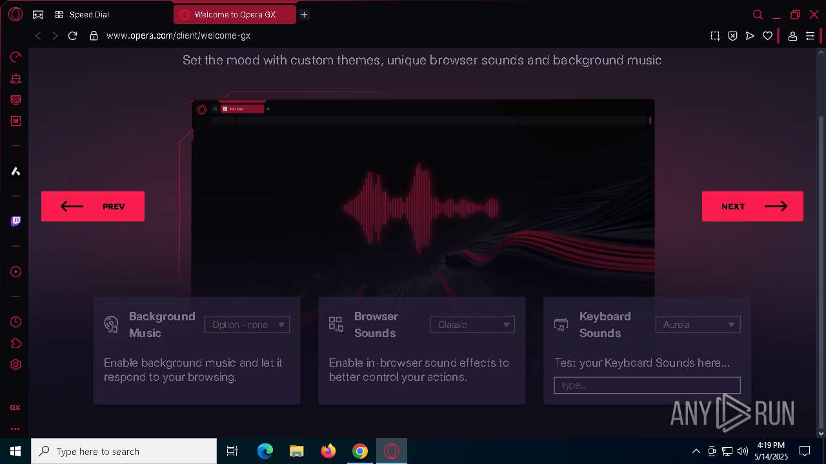The height and width of the screenshot is (464, 826).
Task: Open the striped sidebar panel icon
Action: 15,100
